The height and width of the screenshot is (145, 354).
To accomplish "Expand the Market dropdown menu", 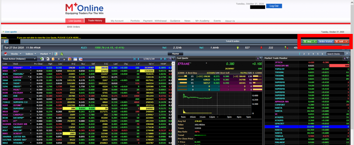I will pos(45,54).
